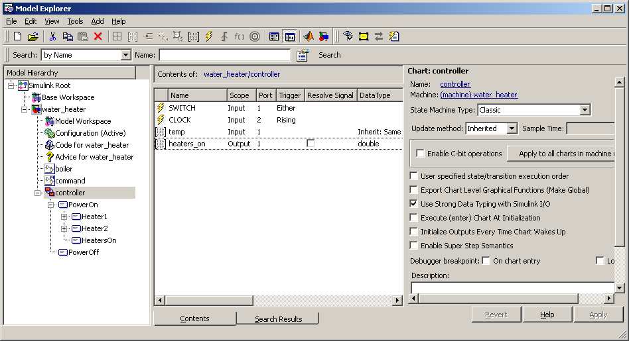This screenshot has width=629, height=341.
Task: Click the MATLAB logo toolbar icon
Action: point(308,36)
